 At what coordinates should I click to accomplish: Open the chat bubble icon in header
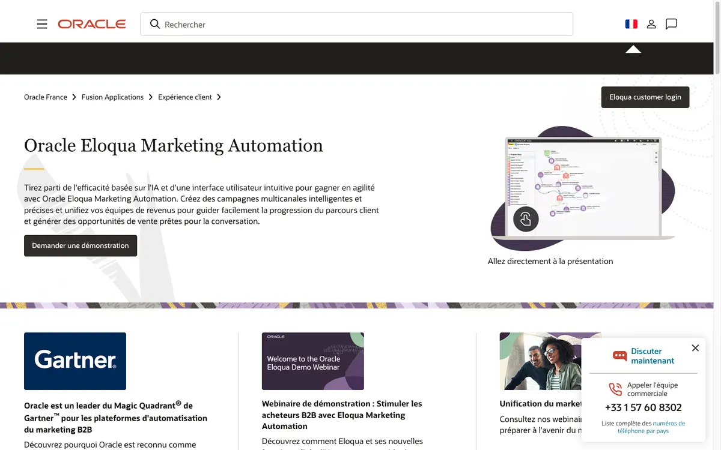pyautogui.click(x=672, y=24)
